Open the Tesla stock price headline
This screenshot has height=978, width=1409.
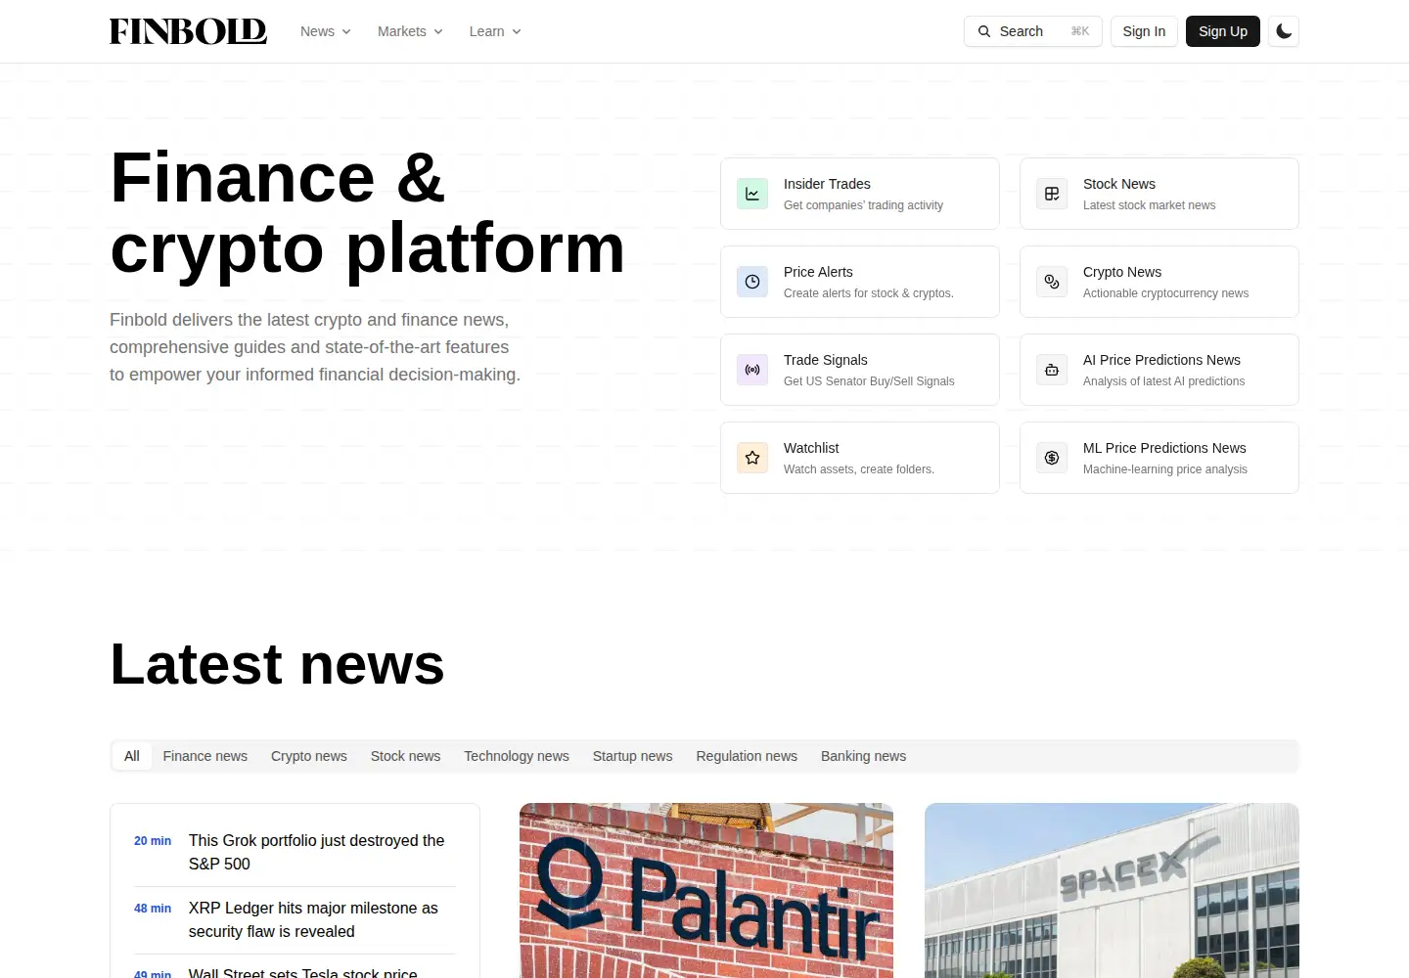point(303,972)
